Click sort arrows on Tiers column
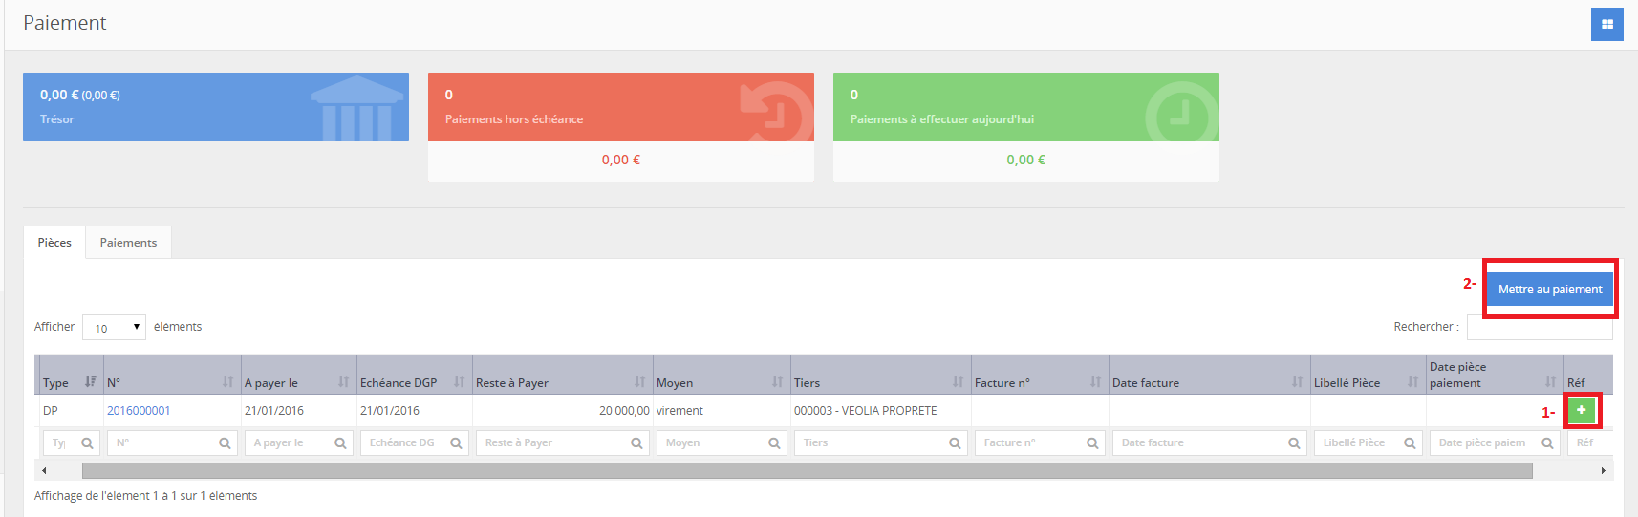Screen dimensions: 1638x517 (958, 382)
